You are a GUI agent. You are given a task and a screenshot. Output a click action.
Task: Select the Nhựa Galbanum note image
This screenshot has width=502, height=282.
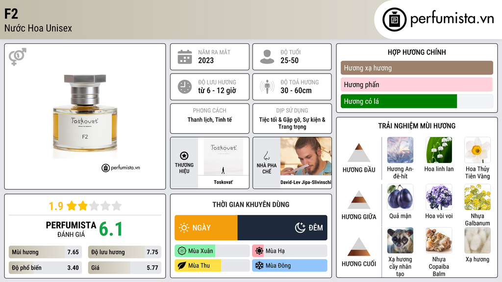[477, 197]
